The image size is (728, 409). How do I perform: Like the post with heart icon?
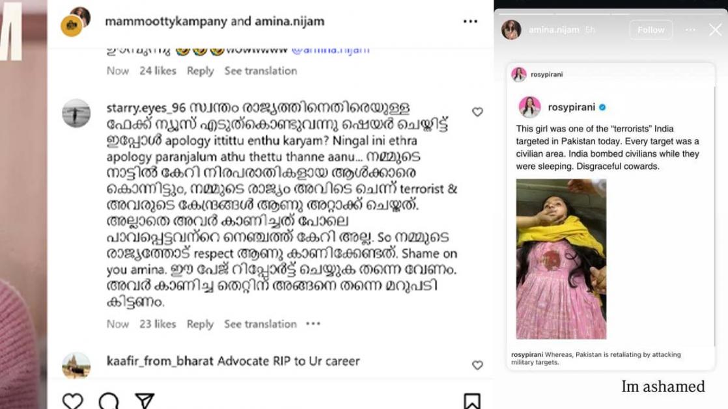point(73,401)
